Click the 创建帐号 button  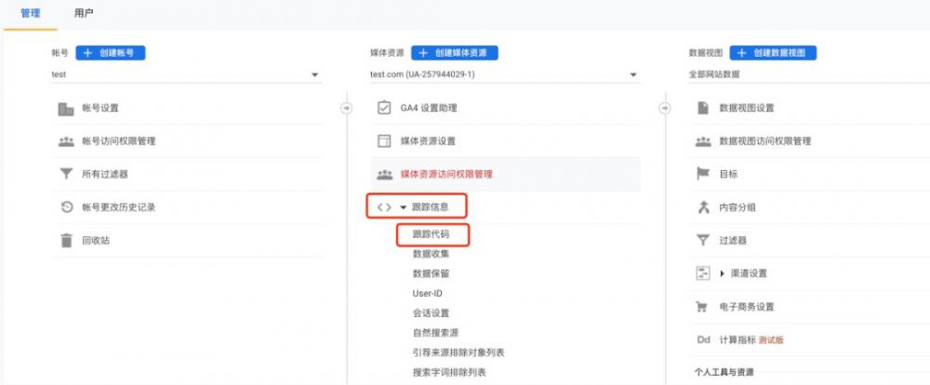pyautogui.click(x=111, y=53)
